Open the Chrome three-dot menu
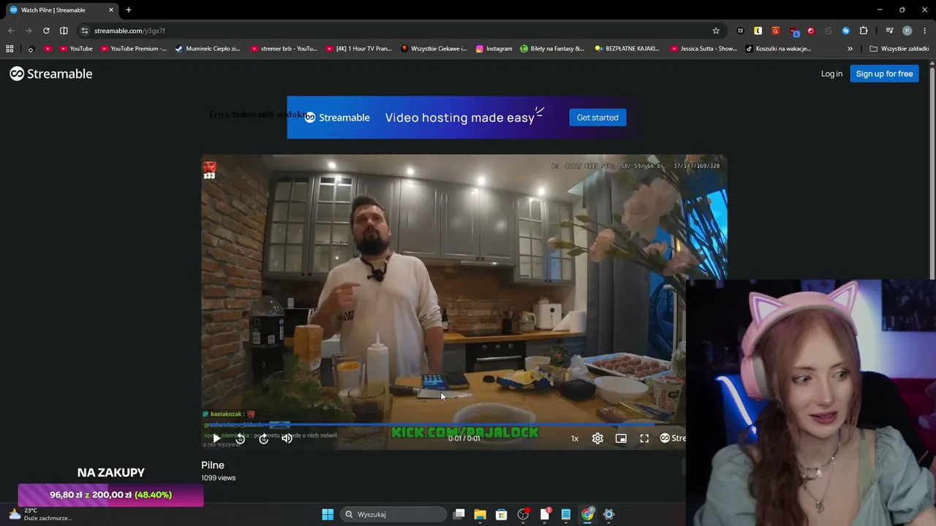 click(925, 31)
